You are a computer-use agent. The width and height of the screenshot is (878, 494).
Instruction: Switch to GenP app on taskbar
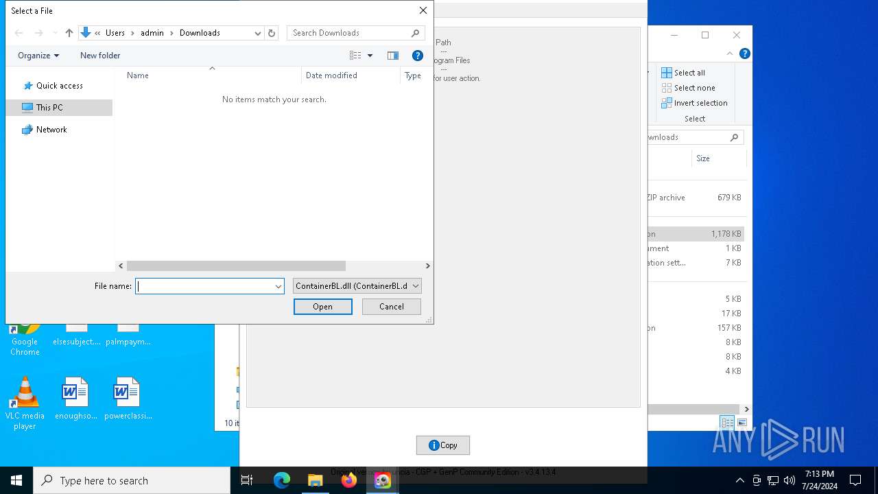pyautogui.click(x=383, y=480)
